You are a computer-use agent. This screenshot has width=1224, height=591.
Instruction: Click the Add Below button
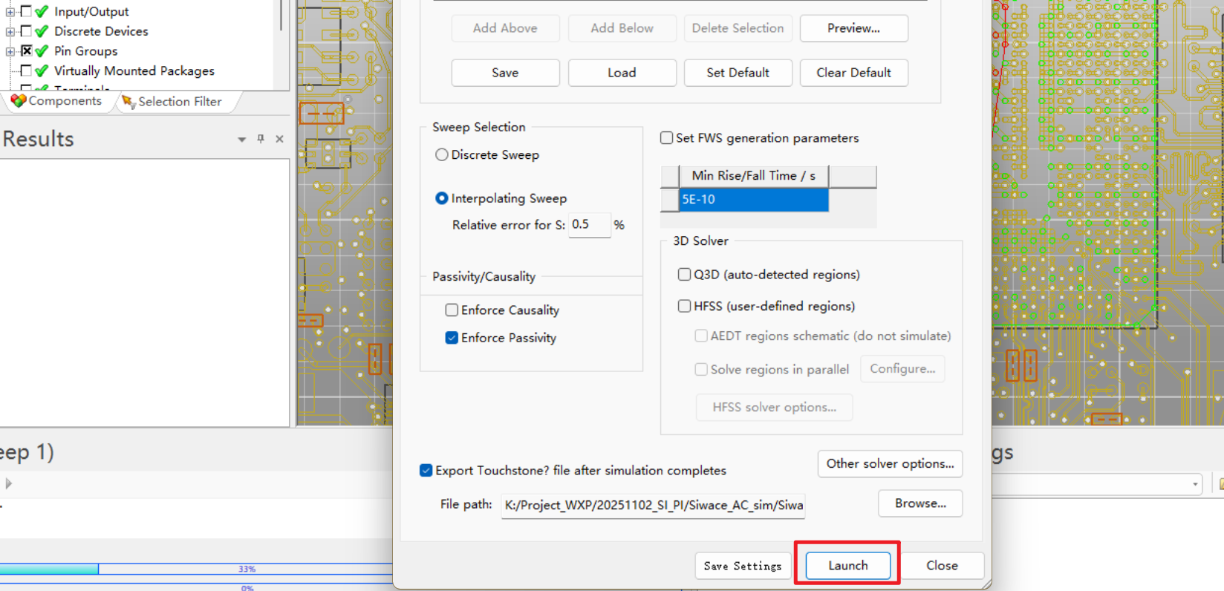click(622, 28)
